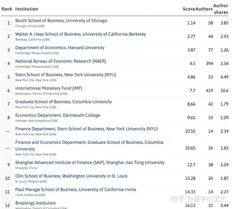The height and width of the screenshot is (209, 232).
Task: Click the Author shares column header
Action: pos(221,9)
